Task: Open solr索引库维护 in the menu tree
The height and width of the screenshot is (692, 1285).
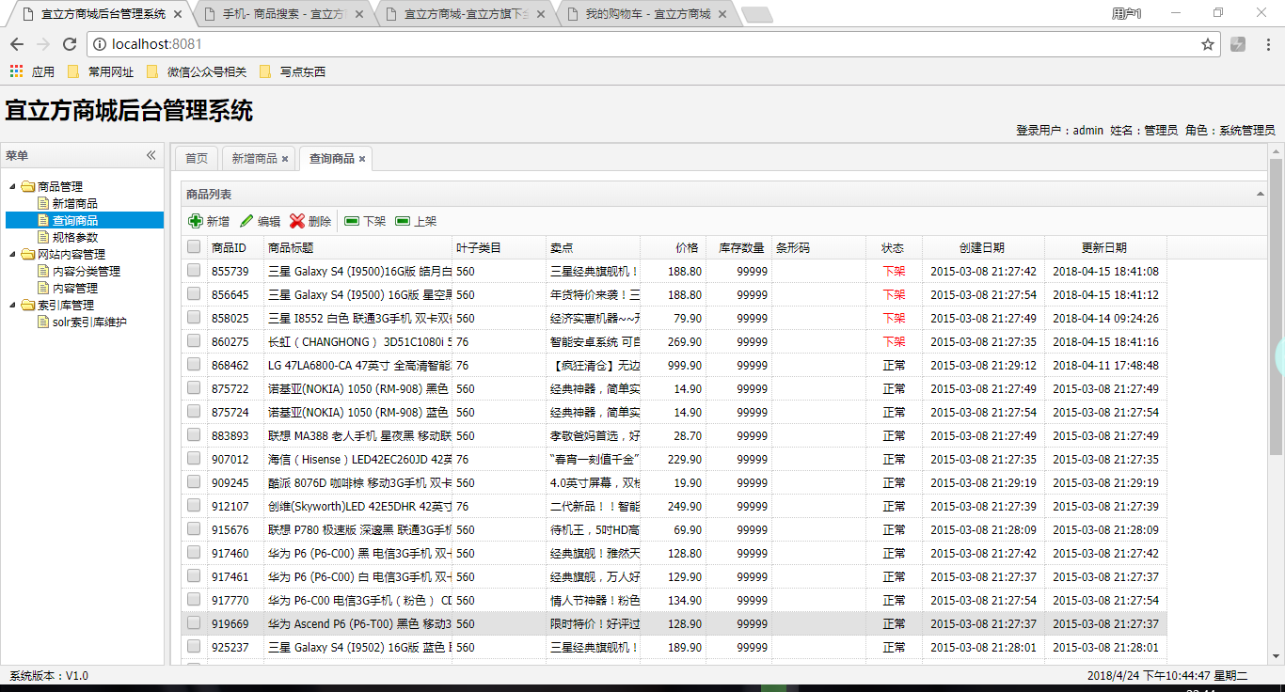Action: [x=89, y=322]
